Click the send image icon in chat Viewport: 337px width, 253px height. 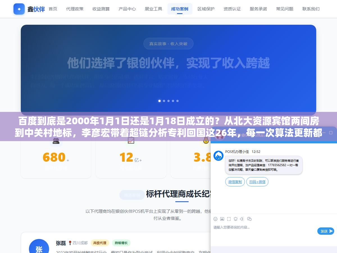click(222, 219)
